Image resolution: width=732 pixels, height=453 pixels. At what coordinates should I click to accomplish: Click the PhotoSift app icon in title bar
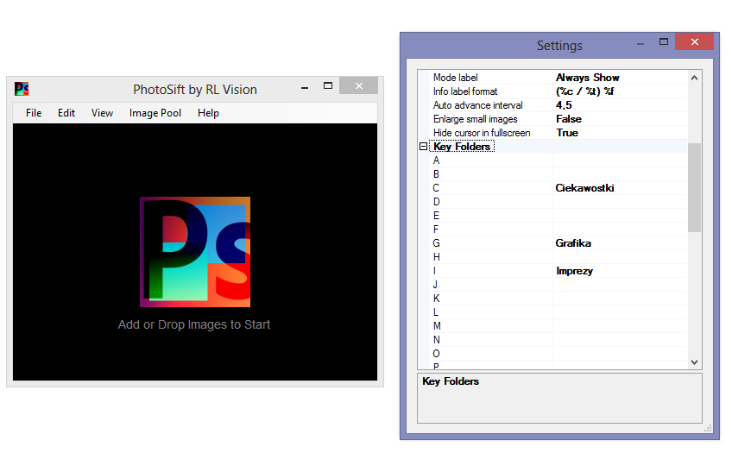coord(22,89)
